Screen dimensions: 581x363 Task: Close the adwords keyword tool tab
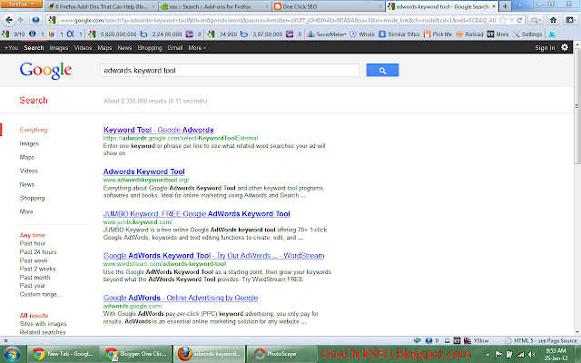(x=494, y=6)
